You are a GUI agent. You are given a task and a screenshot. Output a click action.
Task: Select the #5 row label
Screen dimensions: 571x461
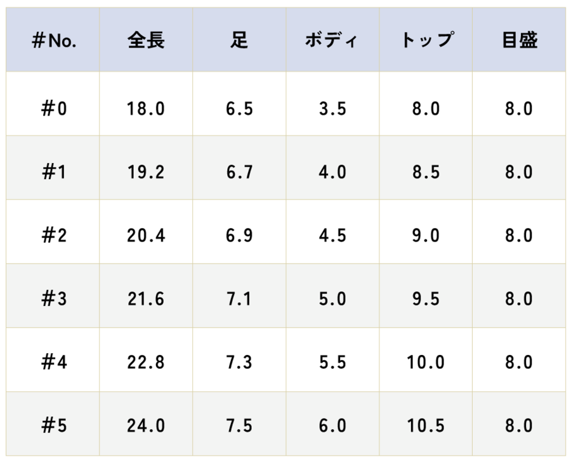click(54, 426)
